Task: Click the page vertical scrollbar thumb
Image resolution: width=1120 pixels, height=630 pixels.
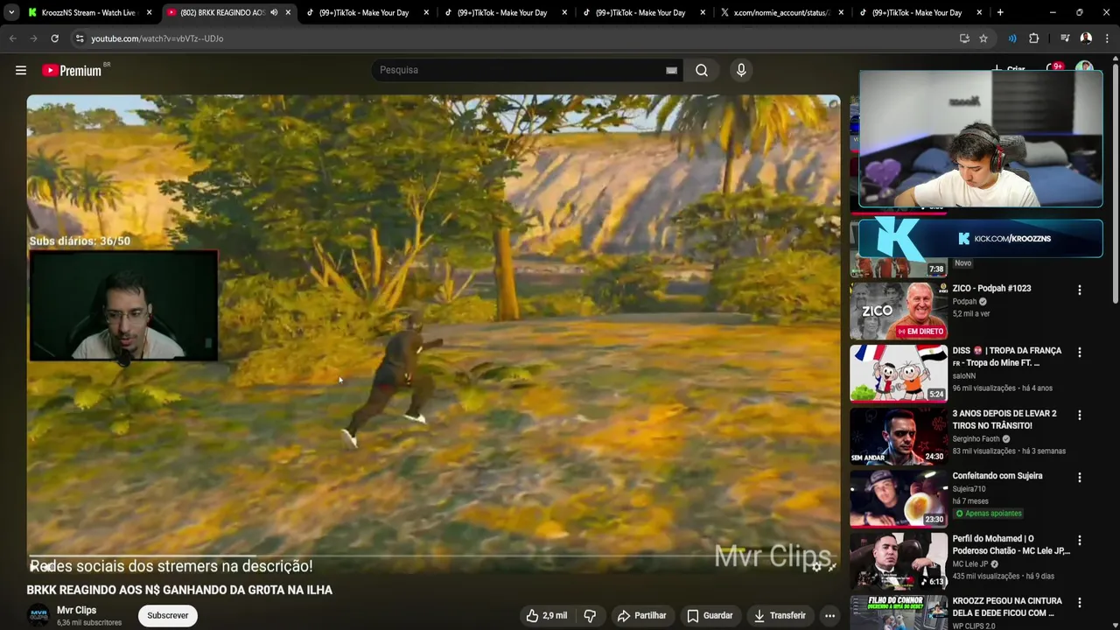Action: coord(1115,184)
